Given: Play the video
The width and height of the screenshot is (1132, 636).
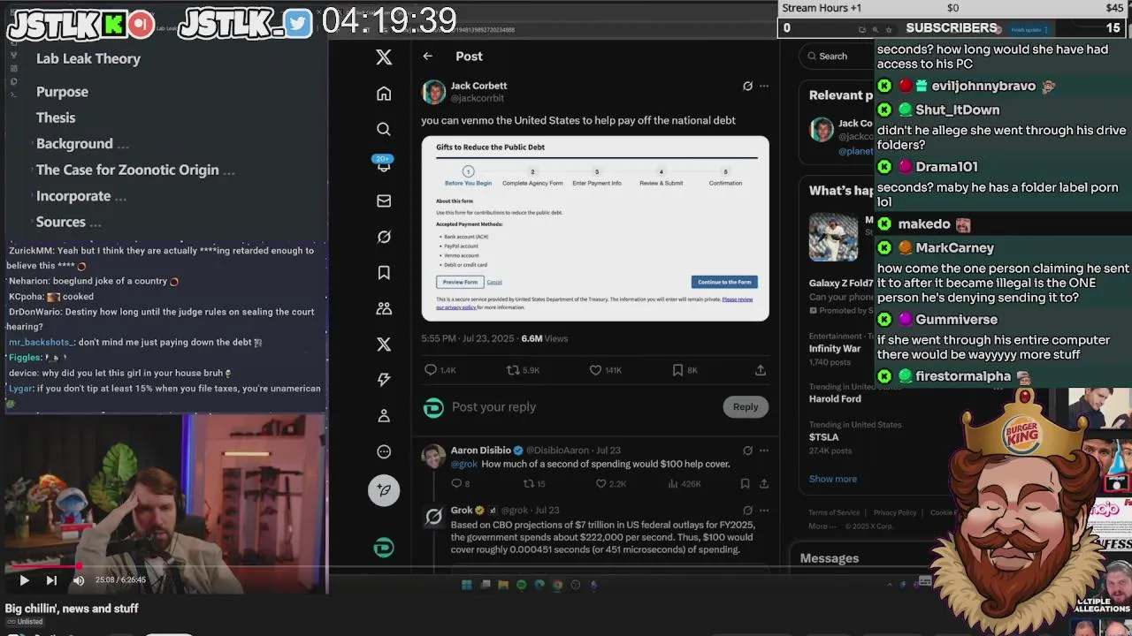Looking at the screenshot, I should (24, 580).
